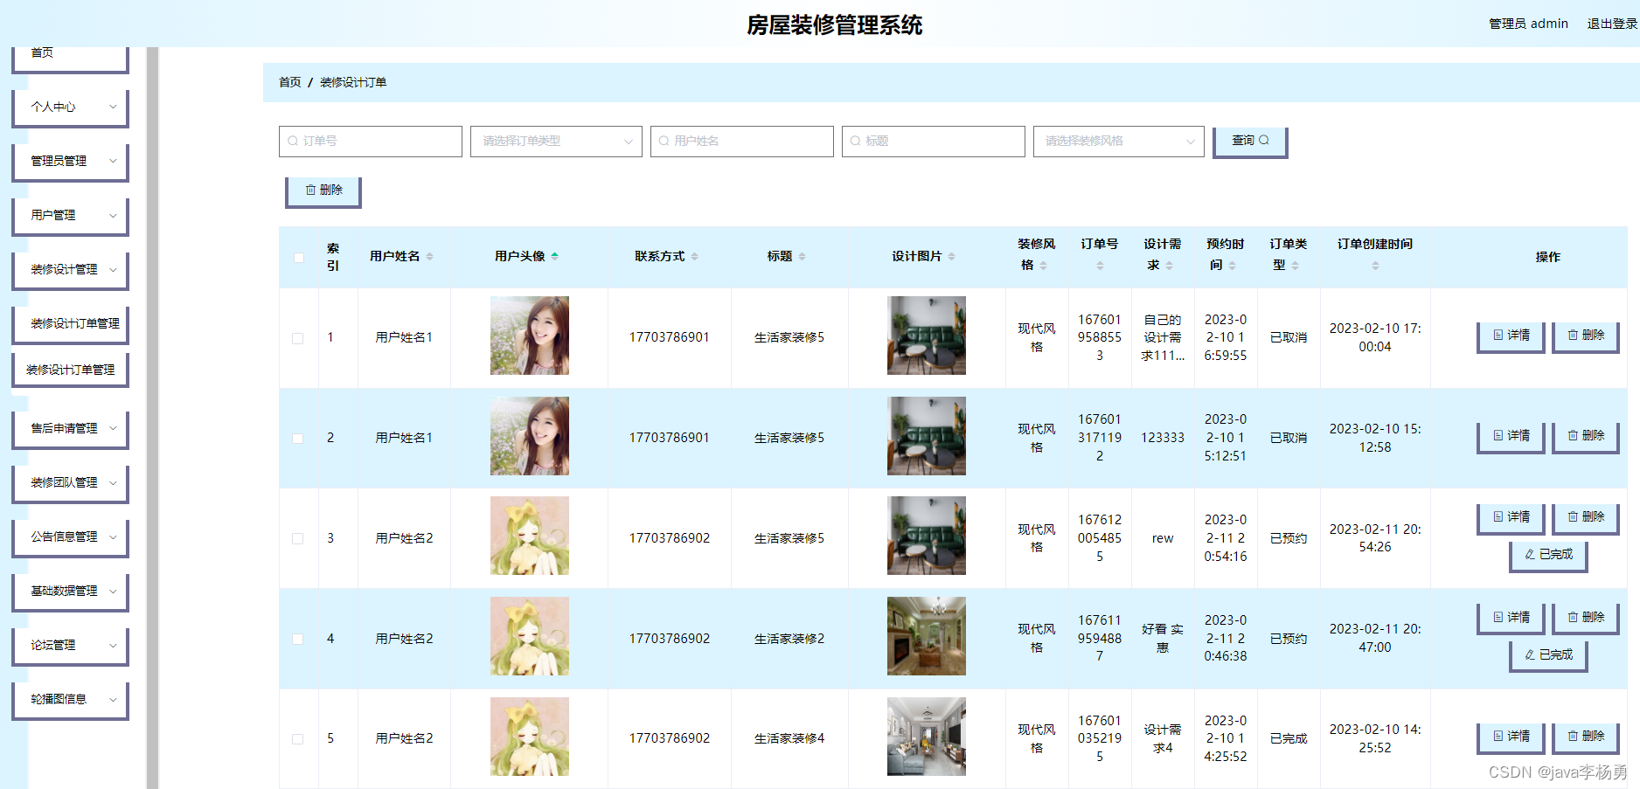Sort by 订单号 column sort icon
Screen dimensions: 1640x789
click(x=1100, y=266)
